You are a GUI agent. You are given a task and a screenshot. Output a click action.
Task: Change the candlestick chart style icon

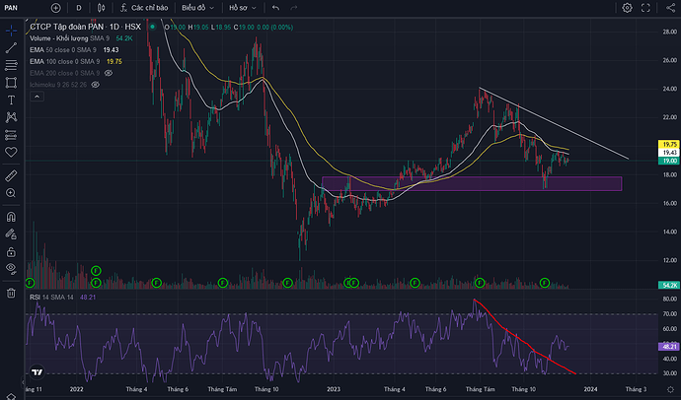[x=102, y=8]
